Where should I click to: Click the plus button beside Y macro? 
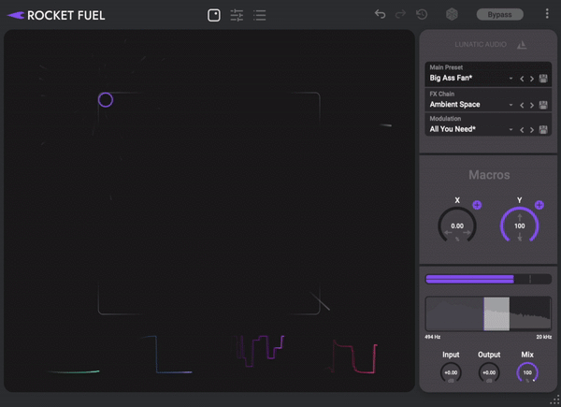point(539,205)
